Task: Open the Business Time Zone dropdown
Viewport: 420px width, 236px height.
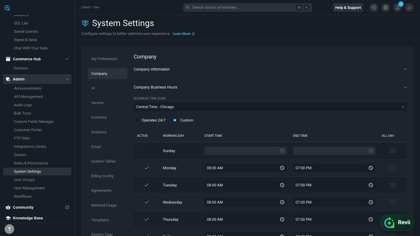Action: [x=270, y=107]
